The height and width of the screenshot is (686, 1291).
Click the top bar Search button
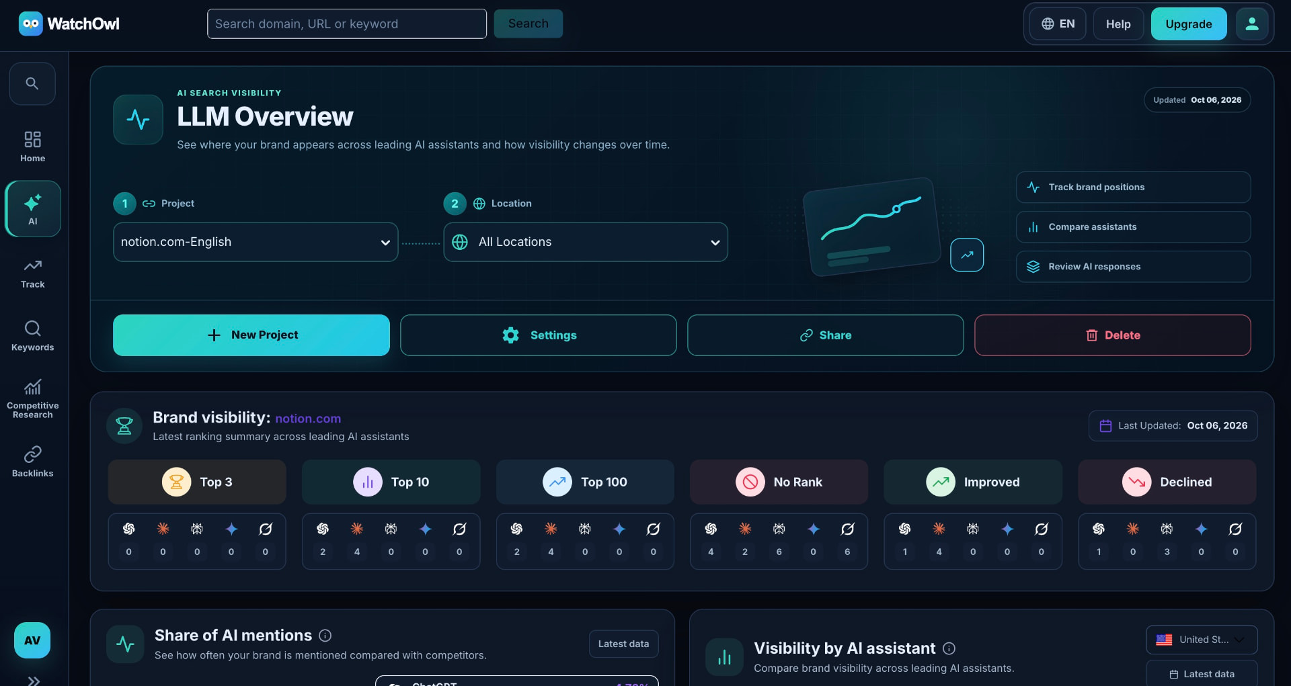529,24
